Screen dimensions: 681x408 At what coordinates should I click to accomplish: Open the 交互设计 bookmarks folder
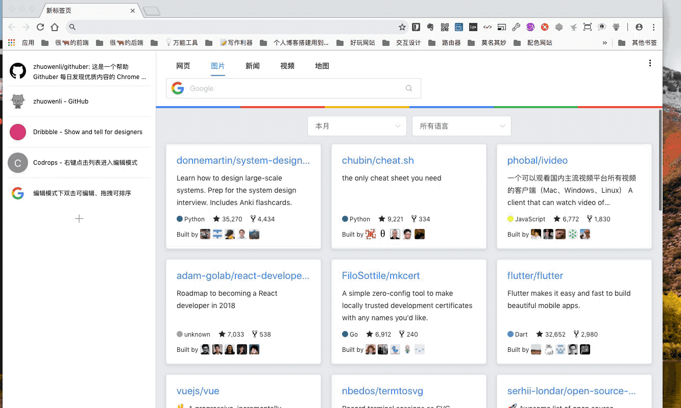tap(402, 43)
